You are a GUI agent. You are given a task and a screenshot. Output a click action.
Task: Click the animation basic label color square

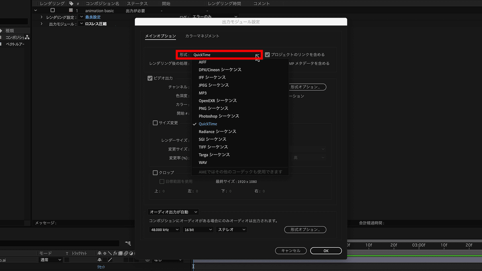[71, 10]
